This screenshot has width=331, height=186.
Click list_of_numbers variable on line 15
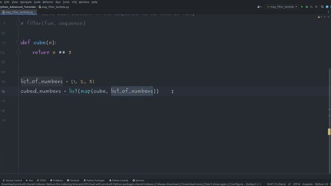(x=42, y=82)
